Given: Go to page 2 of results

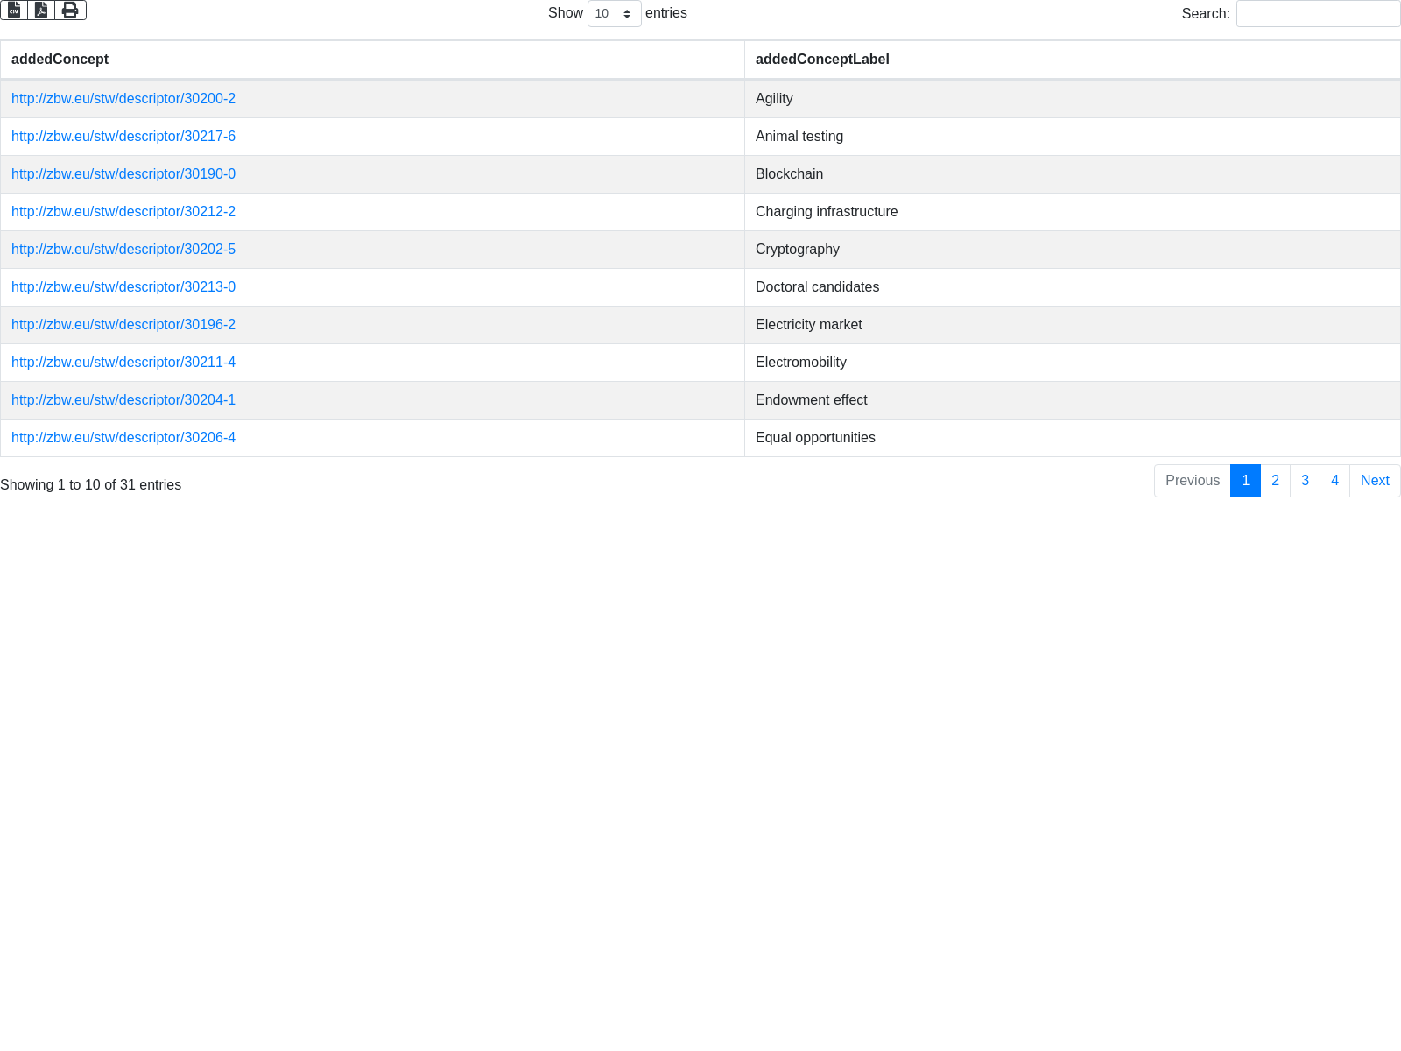Looking at the screenshot, I should (x=1275, y=481).
